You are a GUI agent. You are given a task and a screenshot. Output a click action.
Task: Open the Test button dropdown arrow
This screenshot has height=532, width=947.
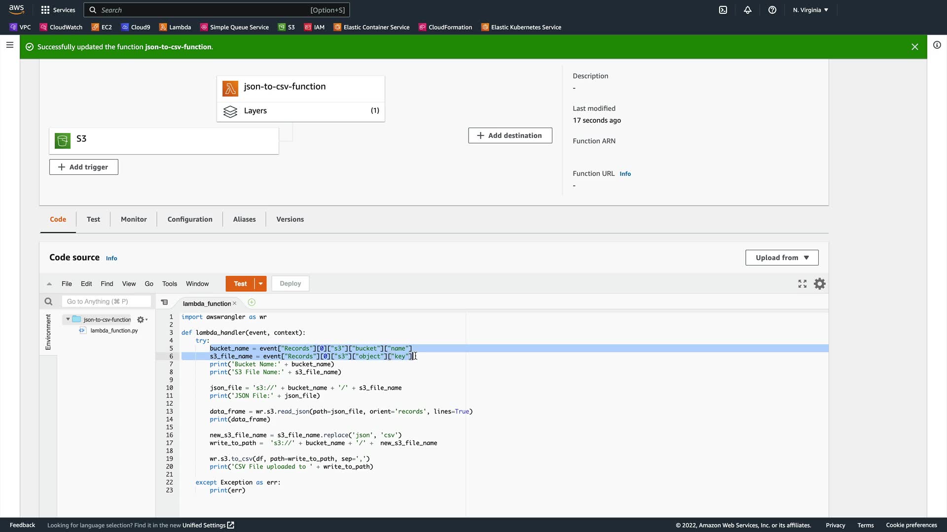[x=260, y=284]
